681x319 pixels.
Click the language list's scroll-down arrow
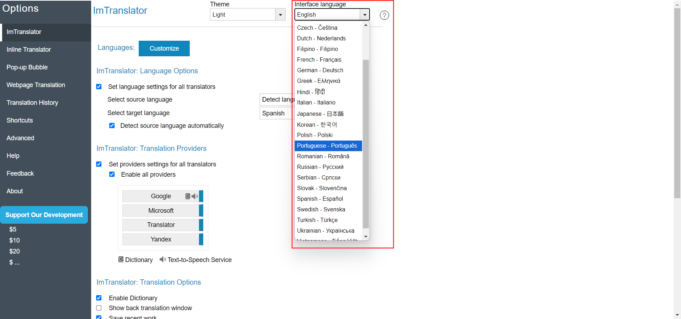366,237
